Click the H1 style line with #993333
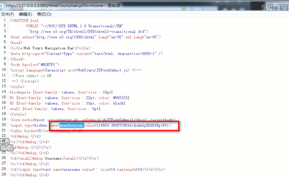 pyautogui.click(x=70, y=98)
